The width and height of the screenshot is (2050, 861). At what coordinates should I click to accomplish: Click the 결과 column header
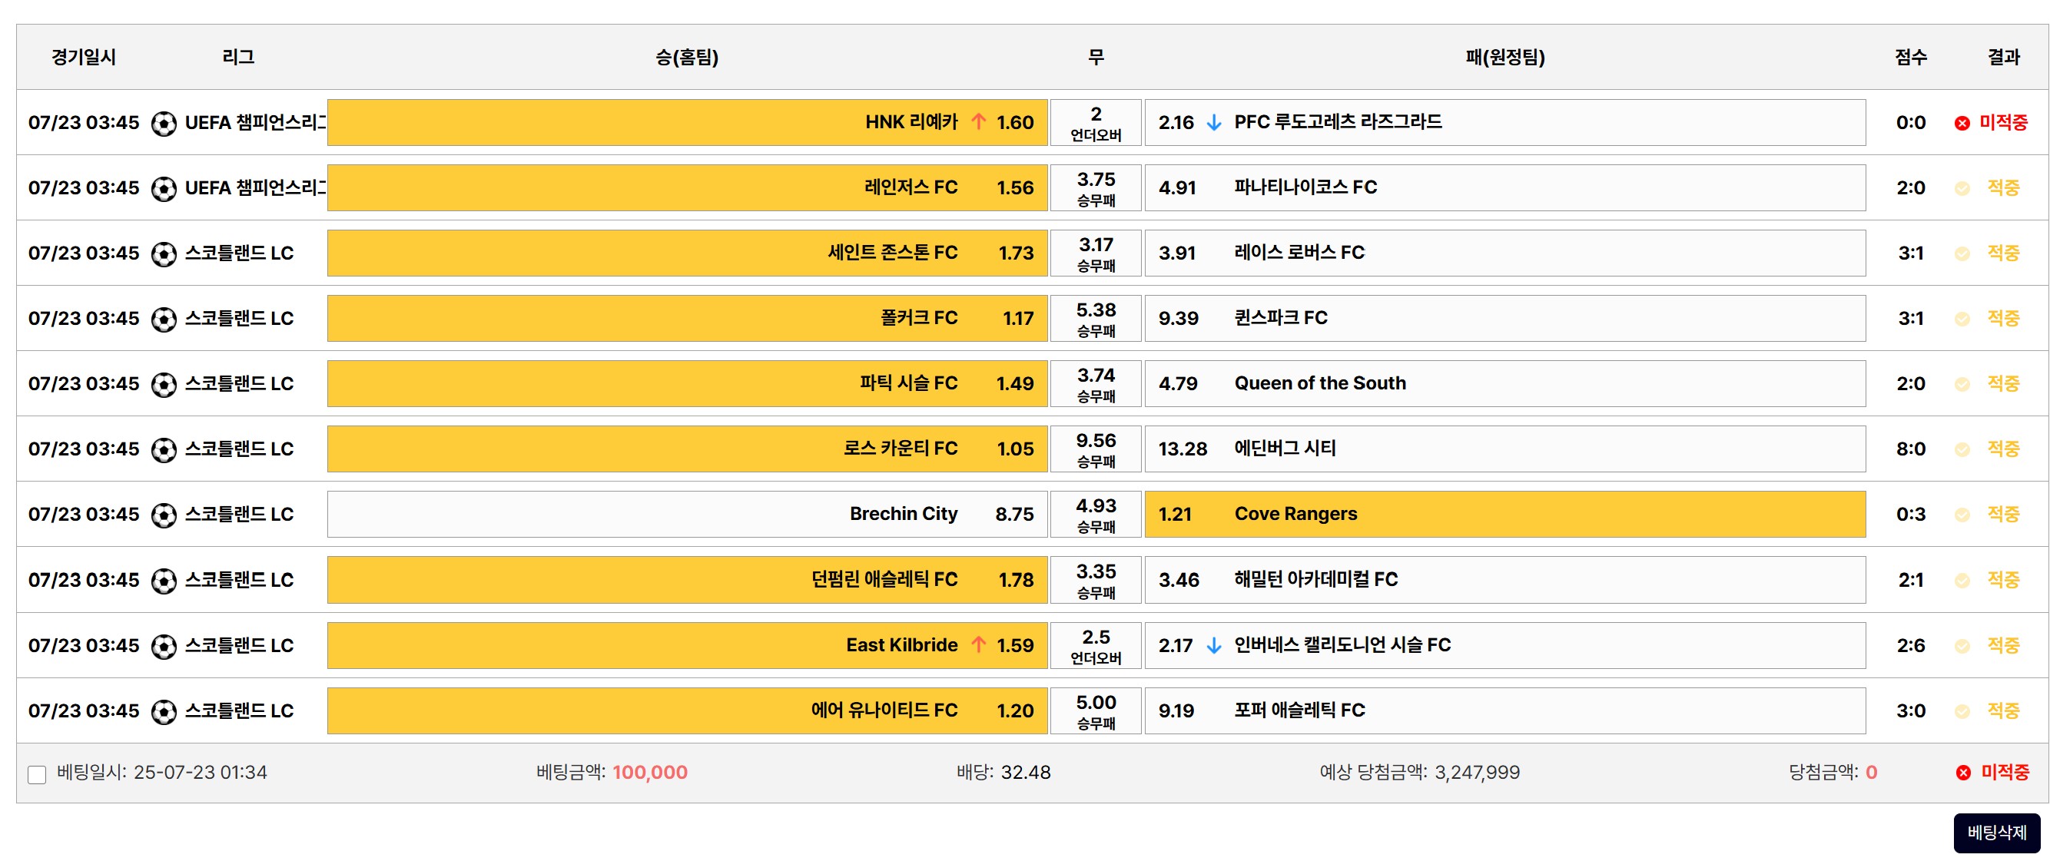click(2003, 58)
